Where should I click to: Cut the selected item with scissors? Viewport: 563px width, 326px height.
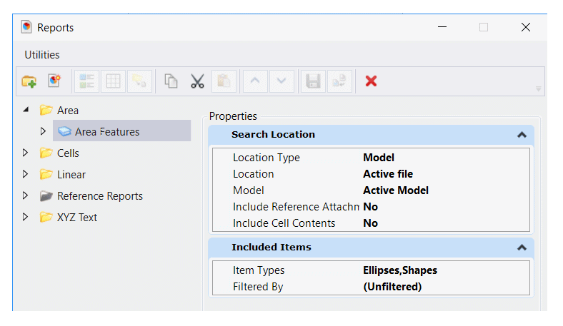[x=197, y=81]
